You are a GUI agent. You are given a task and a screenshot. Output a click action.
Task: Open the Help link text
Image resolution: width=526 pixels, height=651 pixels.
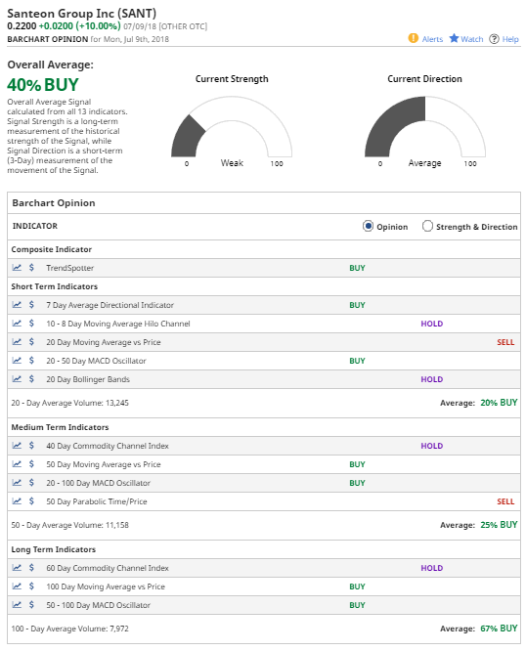point(510,39)
